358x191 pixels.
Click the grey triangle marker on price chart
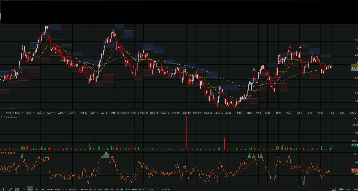coord(254,69)
